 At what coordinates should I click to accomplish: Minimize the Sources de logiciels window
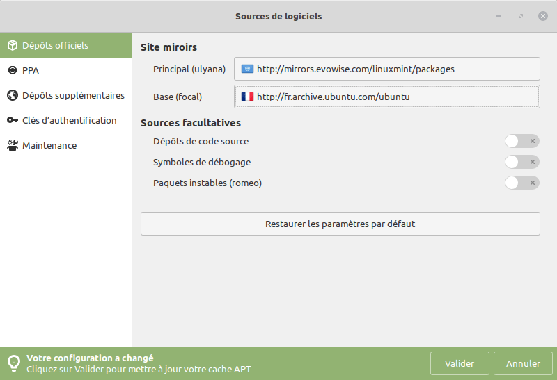pyautogui.click(x=499, y=16)
